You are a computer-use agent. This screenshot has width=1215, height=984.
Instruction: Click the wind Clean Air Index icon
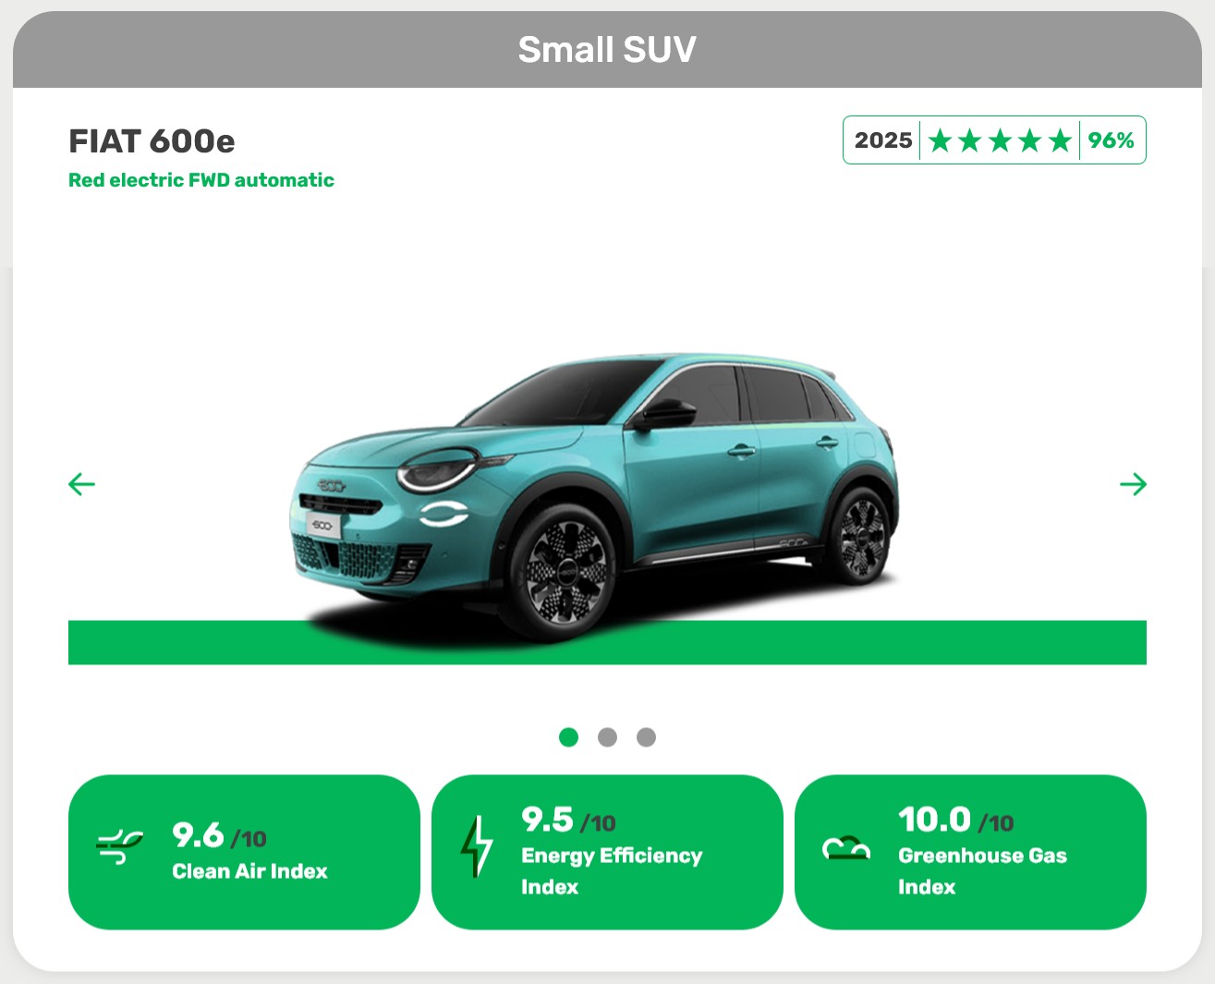coord(120,847)
